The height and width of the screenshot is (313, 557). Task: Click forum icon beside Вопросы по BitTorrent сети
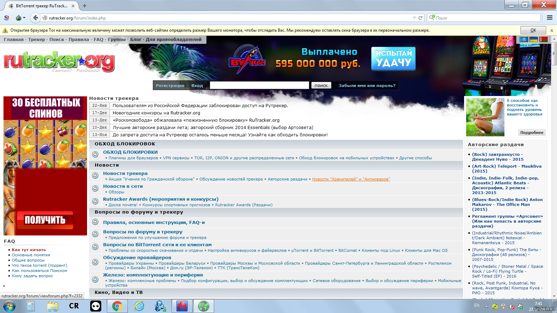click(95, 247)
